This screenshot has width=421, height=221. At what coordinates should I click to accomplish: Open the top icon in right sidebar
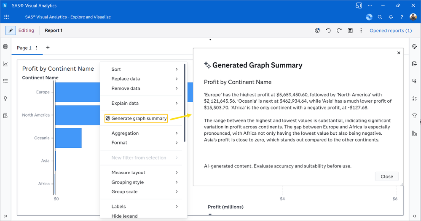(x=415, y=47)
